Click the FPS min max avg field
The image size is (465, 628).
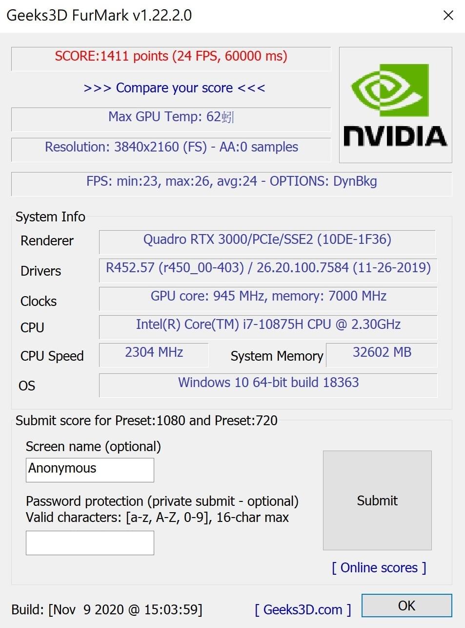(x=232, y=184)
